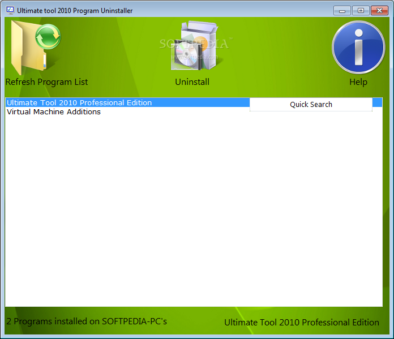Image resolution: width=394 pixels, height=339 pixels.
Task: Click the app icon in title bar
Action: click(10, 10)
